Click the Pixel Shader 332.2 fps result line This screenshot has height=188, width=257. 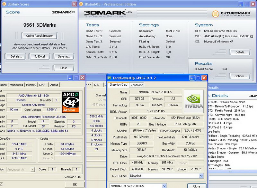[223, 144]
